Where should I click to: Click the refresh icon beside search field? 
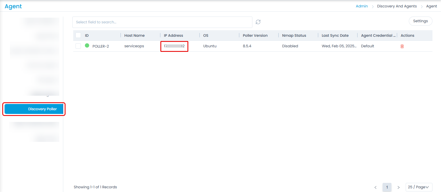click(258, 22)
